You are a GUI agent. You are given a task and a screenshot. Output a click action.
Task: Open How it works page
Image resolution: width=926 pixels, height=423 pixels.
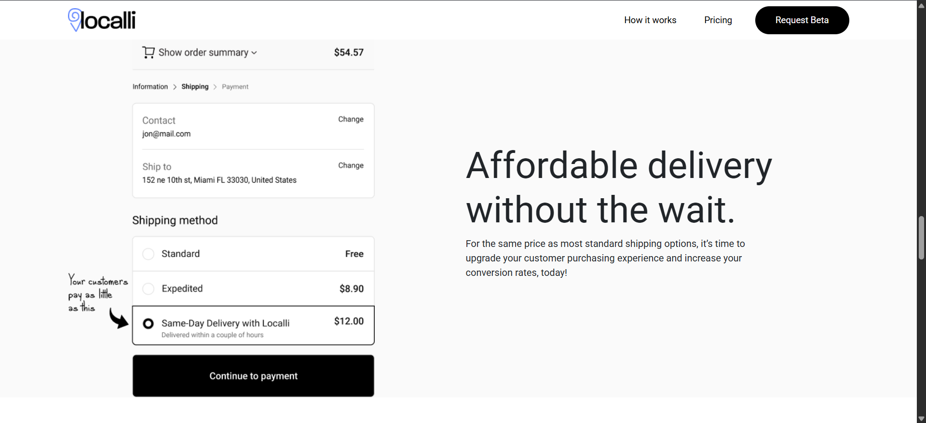click(650, 20)
